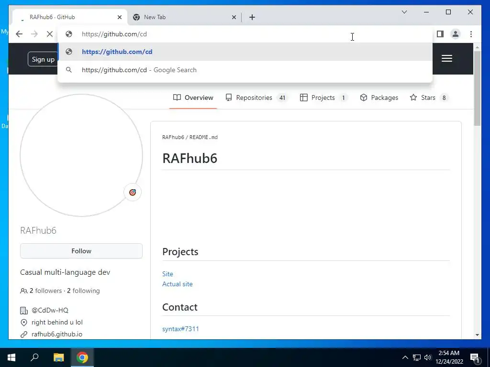Open the tab search chevron

click(x=404, y=12)
